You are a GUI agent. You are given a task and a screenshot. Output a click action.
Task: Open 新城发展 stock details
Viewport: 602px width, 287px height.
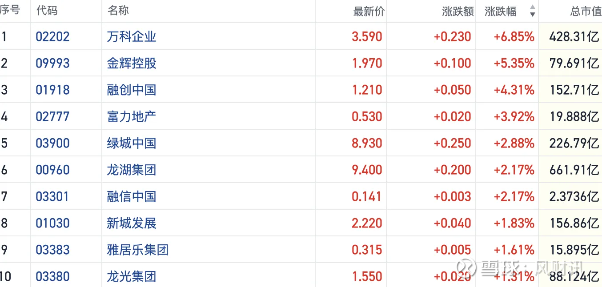coord(132,223)
